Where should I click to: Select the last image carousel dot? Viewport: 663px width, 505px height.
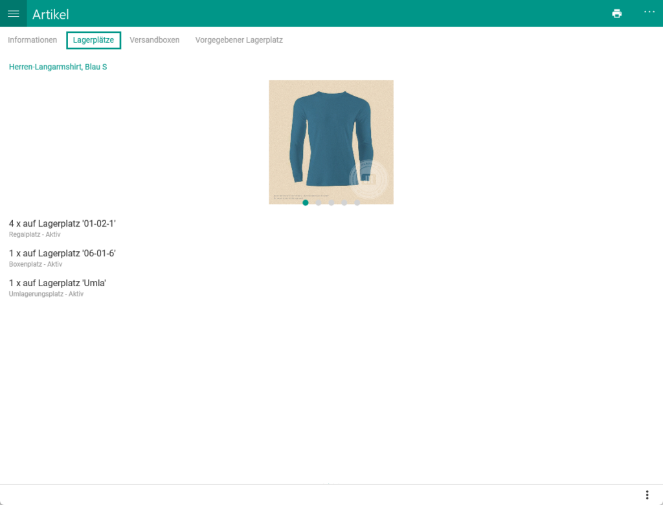(x=357, y=203)
